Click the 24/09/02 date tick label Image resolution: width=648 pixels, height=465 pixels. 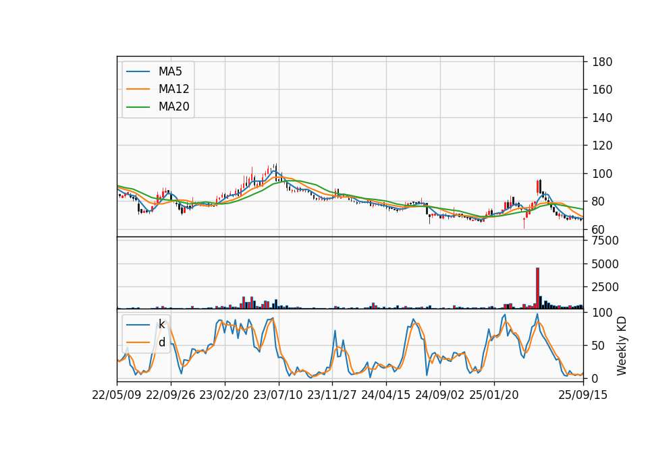point(439,395)
